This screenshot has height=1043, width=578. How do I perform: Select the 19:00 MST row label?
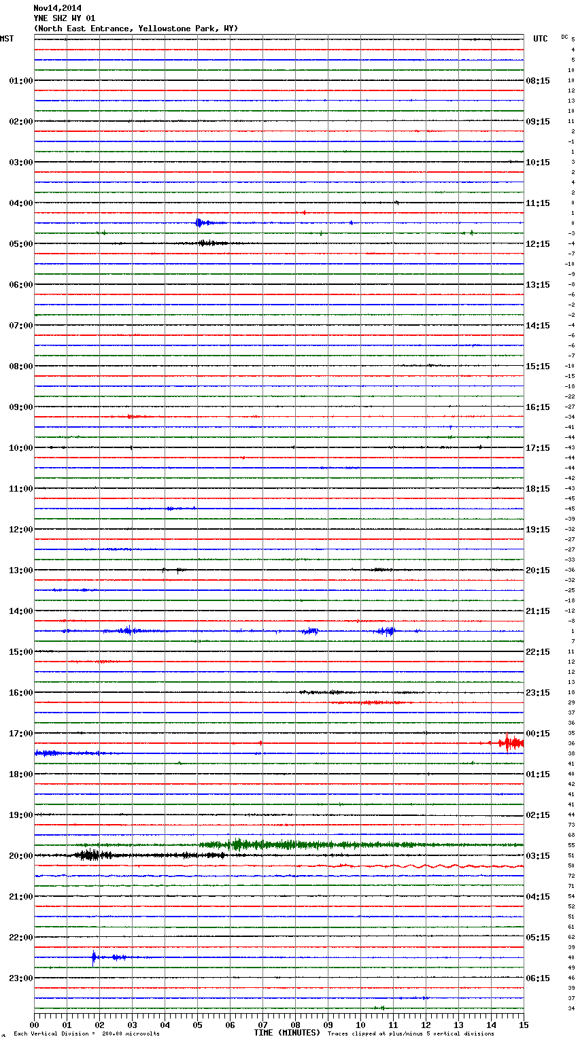[20, 815]
